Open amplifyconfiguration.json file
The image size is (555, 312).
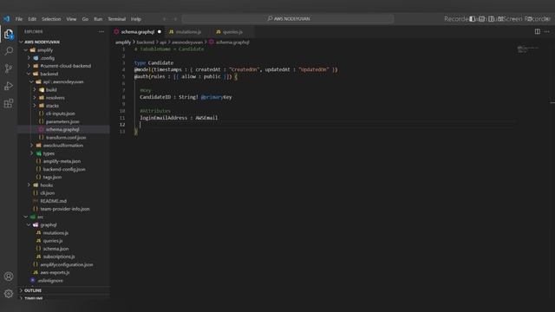point(67,264)
